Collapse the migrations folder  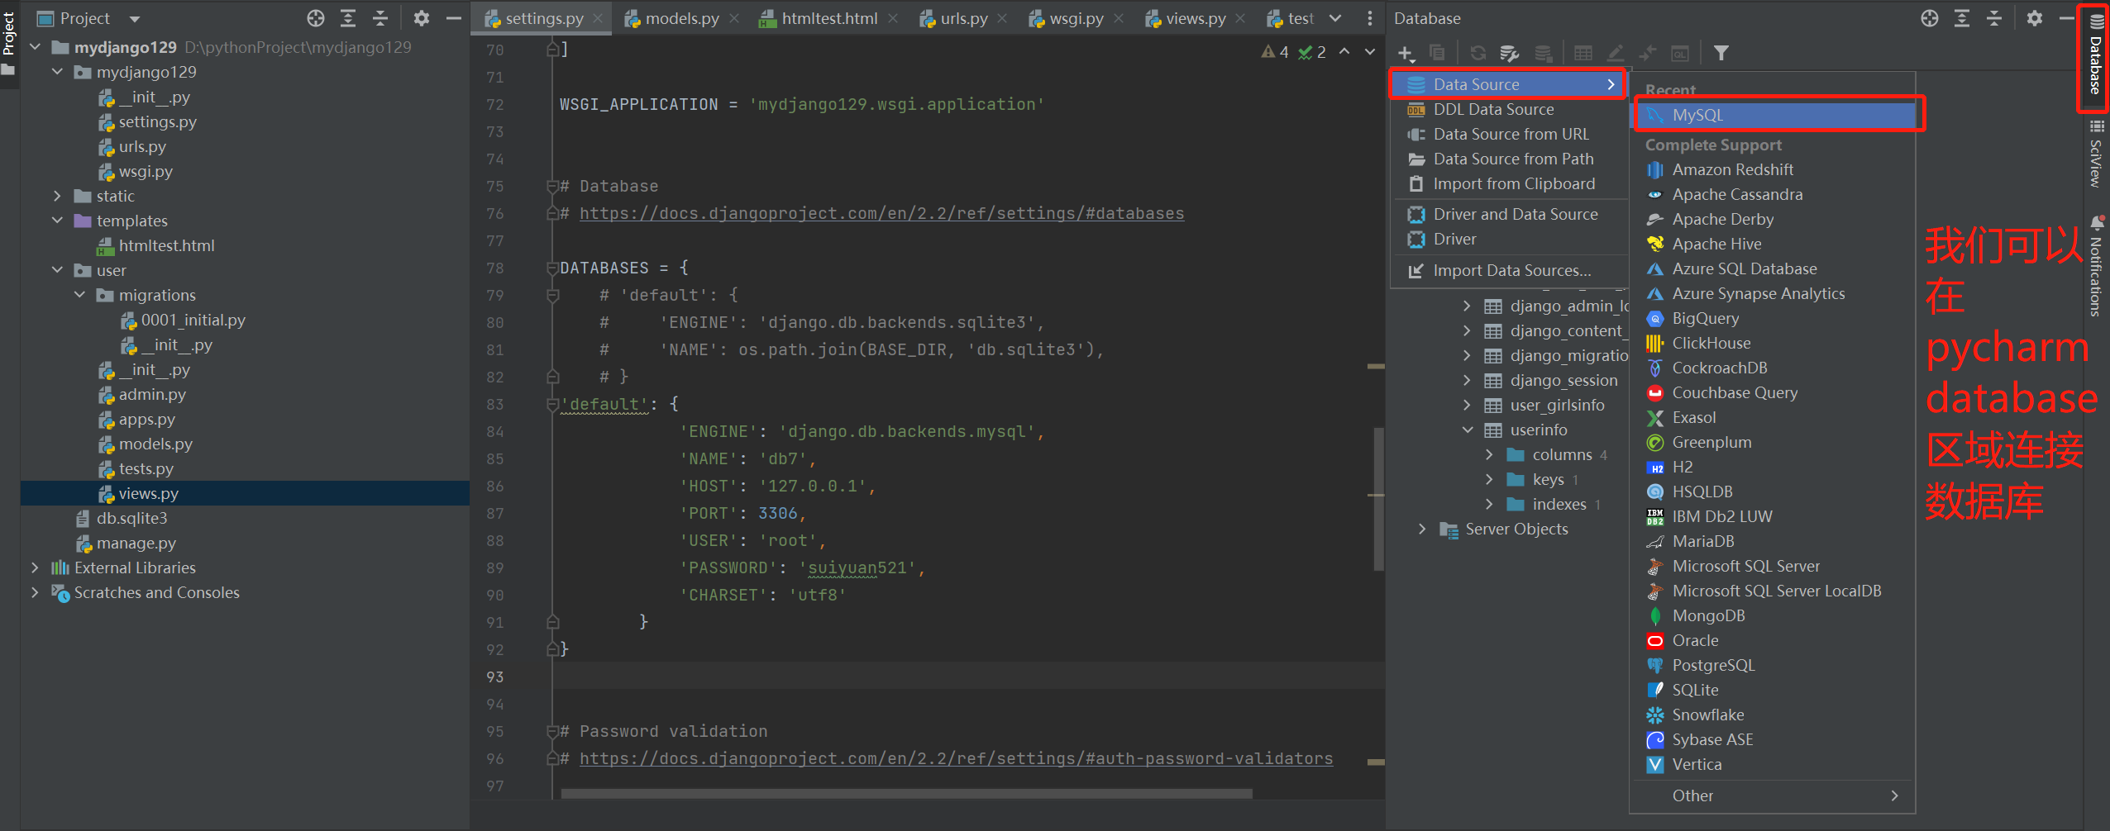click(79, 295)
